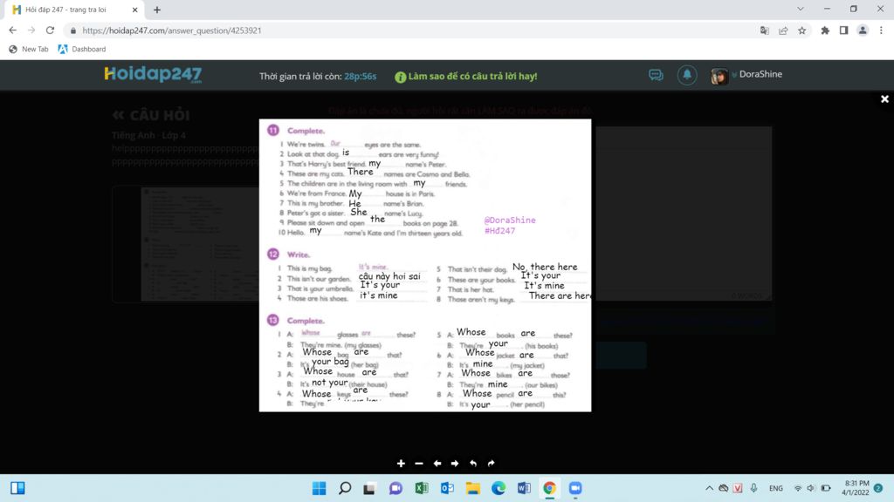
Task: Click the Hoidap247 logo
Action: tap(153, 75)
